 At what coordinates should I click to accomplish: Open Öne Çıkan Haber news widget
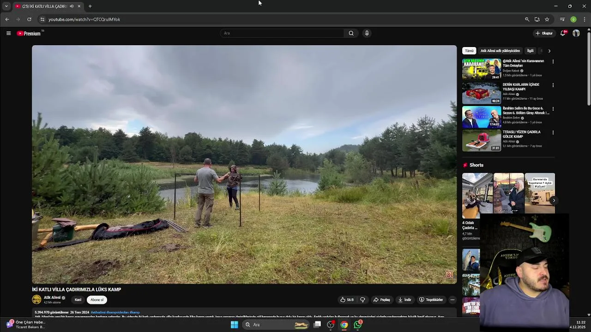point(25,325)
